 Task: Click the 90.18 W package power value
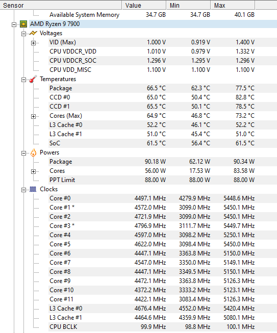[155, 162]
